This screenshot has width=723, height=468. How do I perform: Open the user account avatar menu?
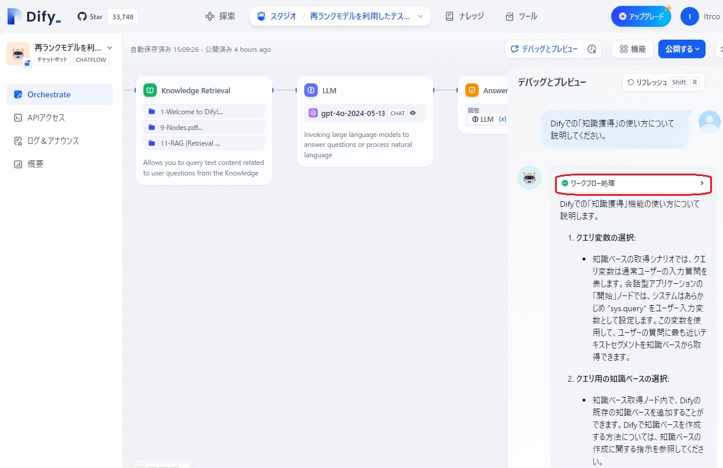tap(690, 16)
